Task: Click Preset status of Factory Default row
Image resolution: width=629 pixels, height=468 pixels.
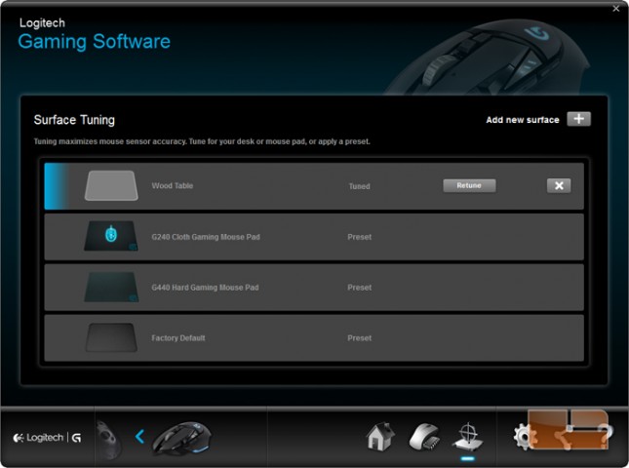Action: click(x=359, y=338)
